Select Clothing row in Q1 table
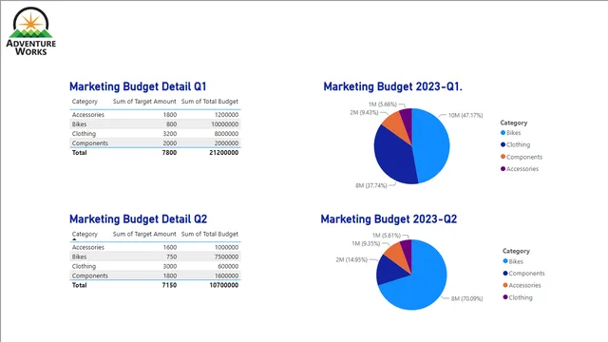Viewport: 608px width, 342px height. 155,134
